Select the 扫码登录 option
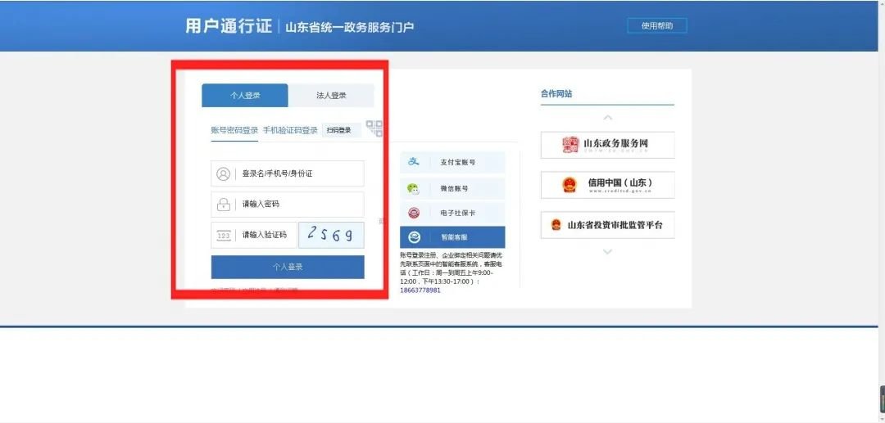 [x=342, y=130]
